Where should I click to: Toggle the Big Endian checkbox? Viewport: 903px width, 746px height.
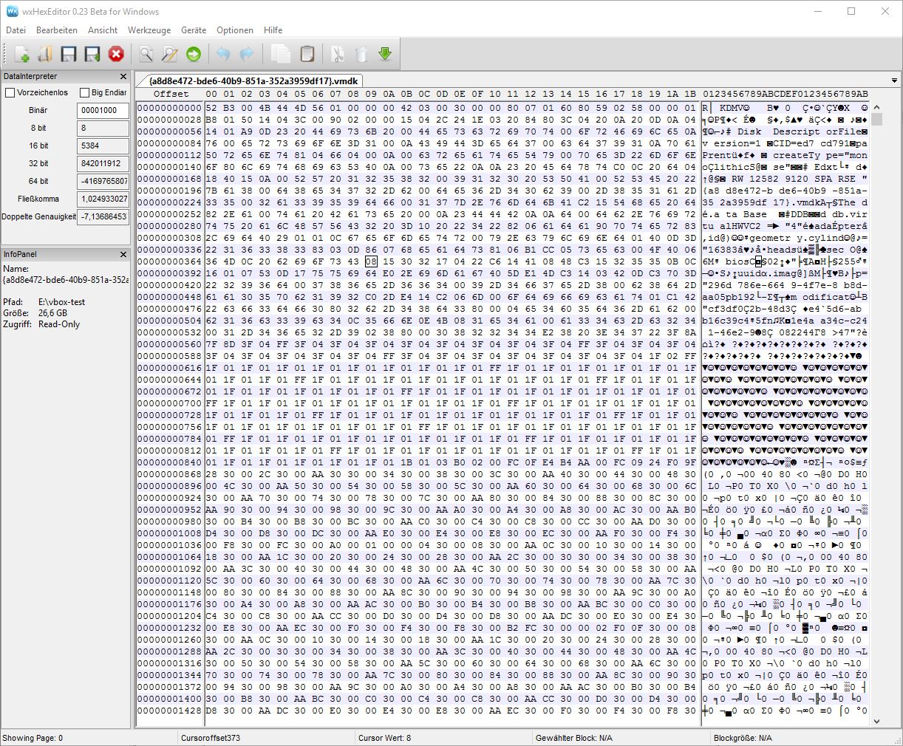point(85,92)
